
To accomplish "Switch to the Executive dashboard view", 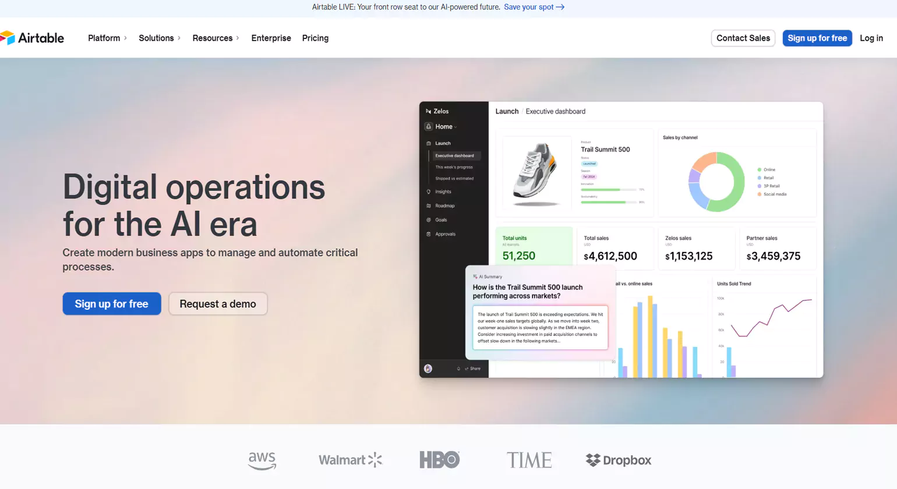I will click(x=454, y=155).
